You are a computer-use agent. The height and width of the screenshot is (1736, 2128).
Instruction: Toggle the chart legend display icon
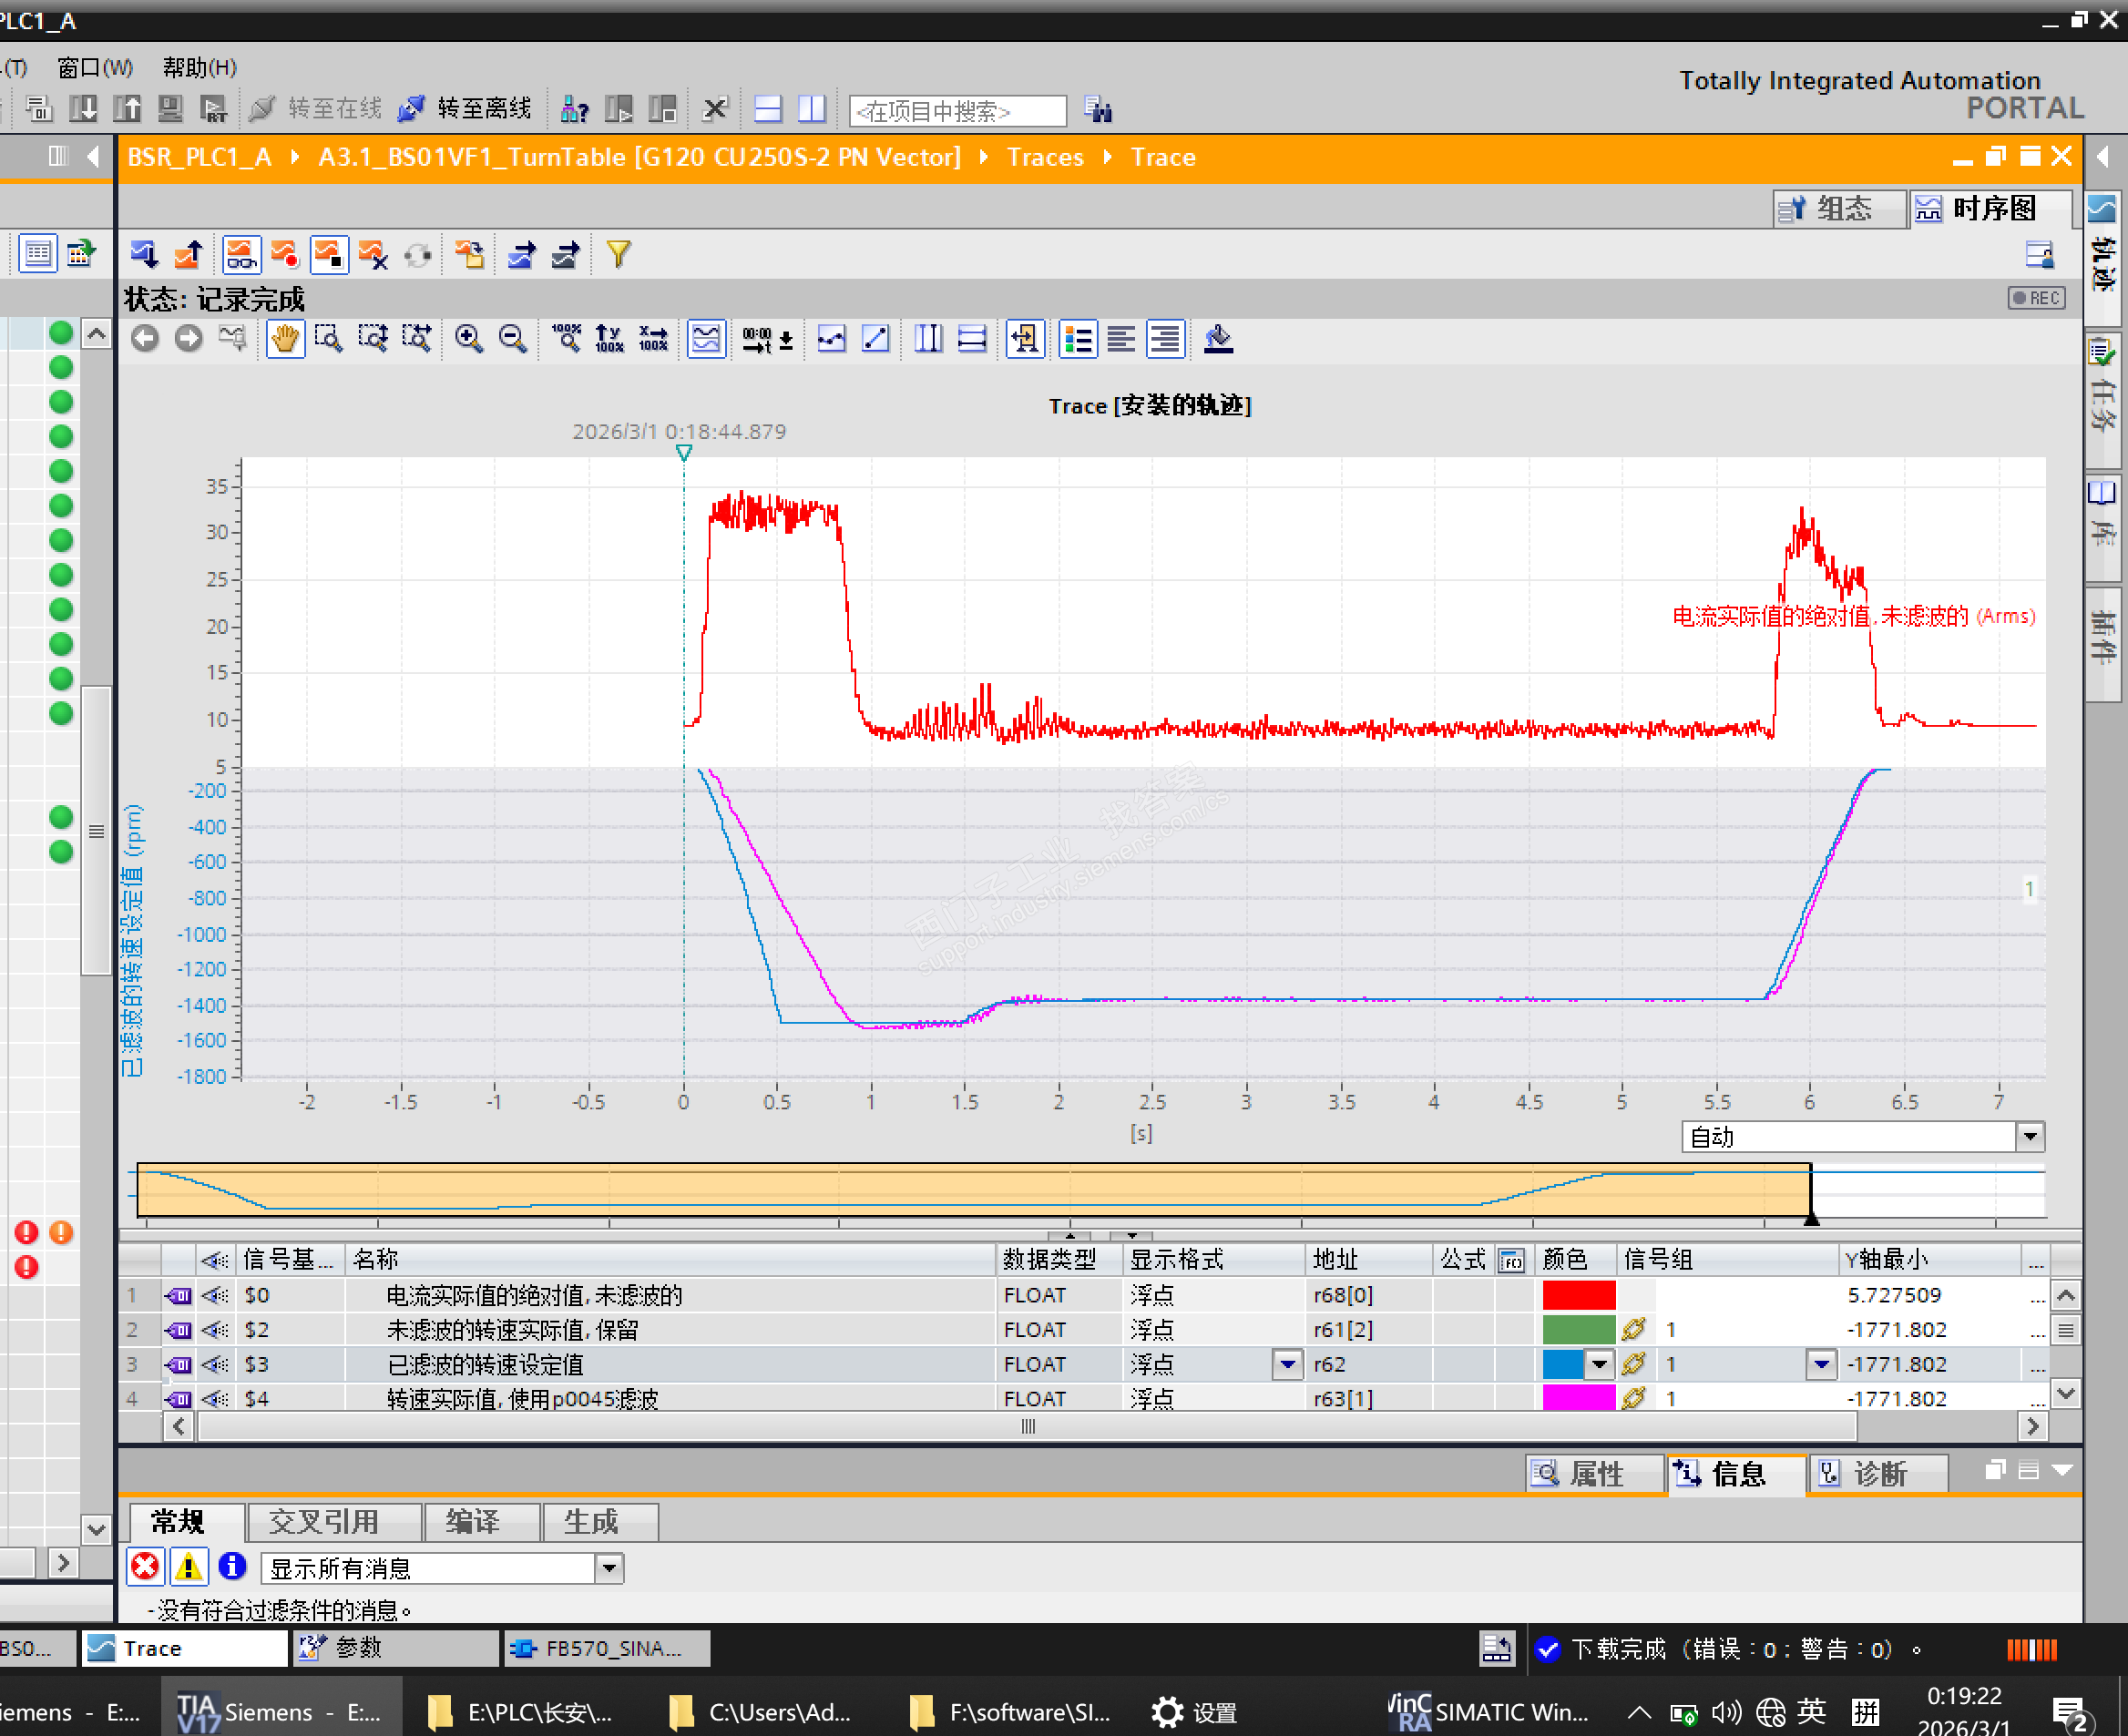click(x=1078, y=339)
